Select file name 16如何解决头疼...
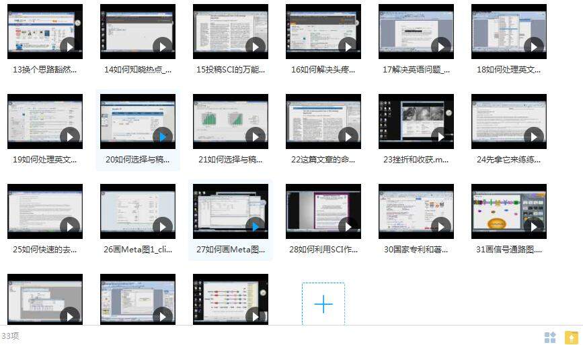This screenshot has height=345, width=583. click(323, 69)
